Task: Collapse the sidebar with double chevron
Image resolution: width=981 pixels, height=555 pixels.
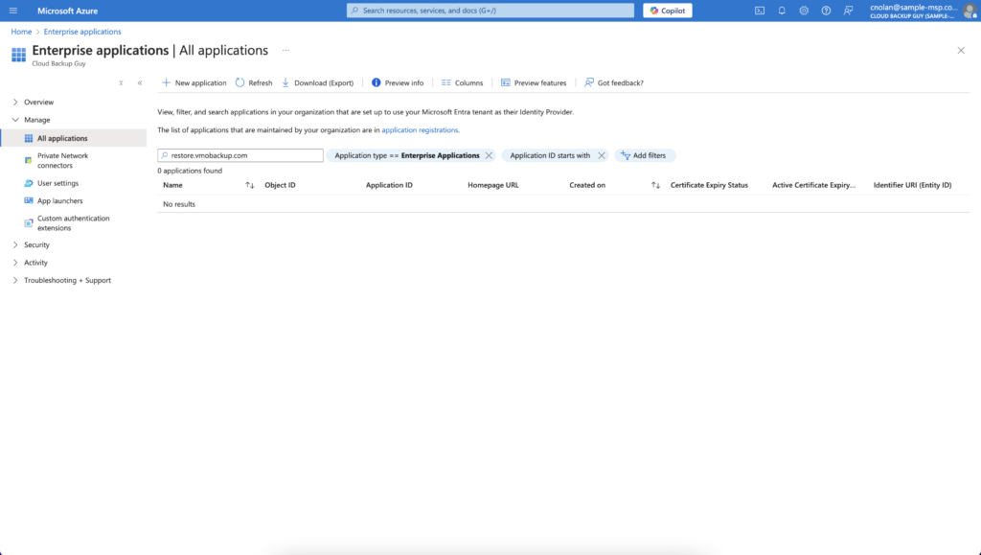Action: click(x=140, y=82)
